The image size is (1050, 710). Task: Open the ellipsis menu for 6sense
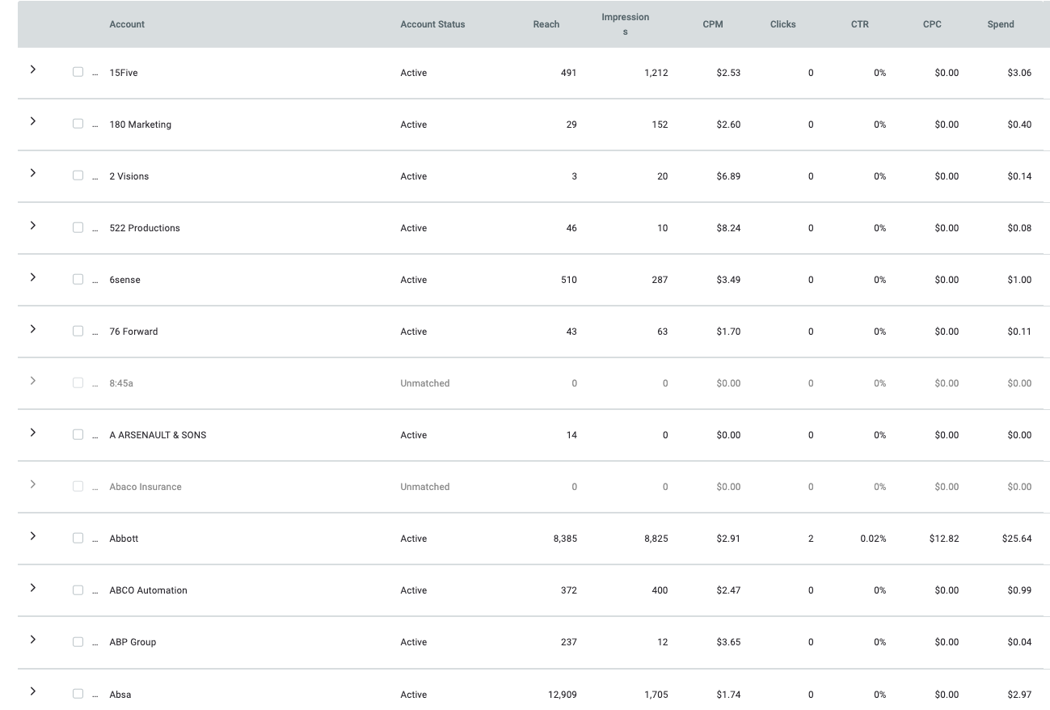(95, 281)
